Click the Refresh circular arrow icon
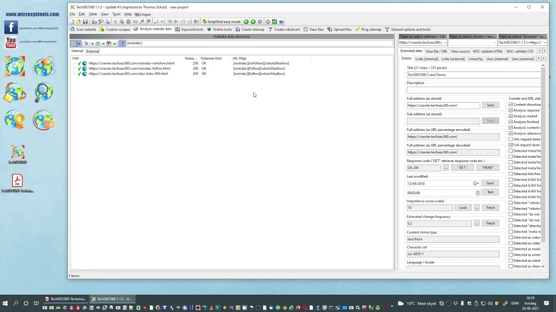 pos(260,22)
